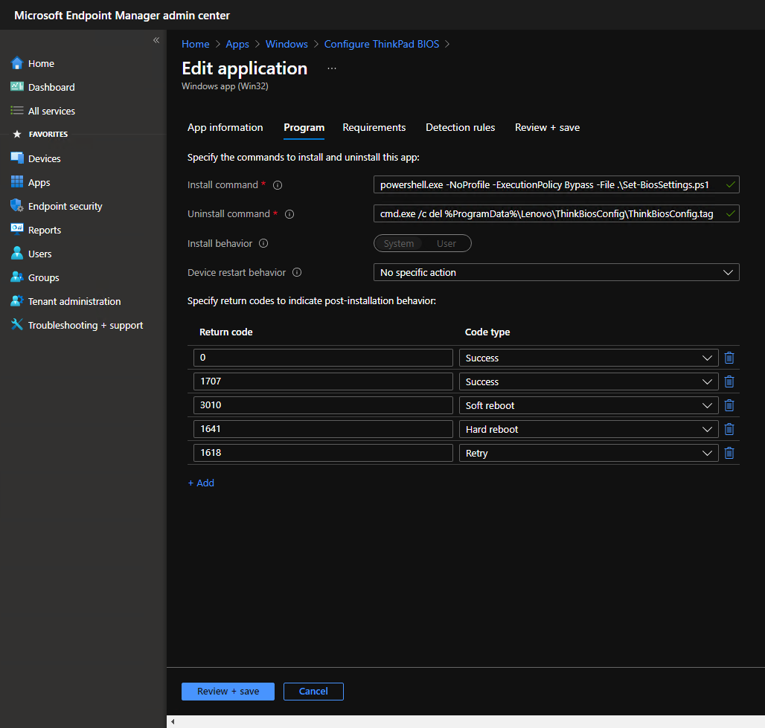Collapse the left navigation sidebar

pyautogui.click(x=156, y=40)
